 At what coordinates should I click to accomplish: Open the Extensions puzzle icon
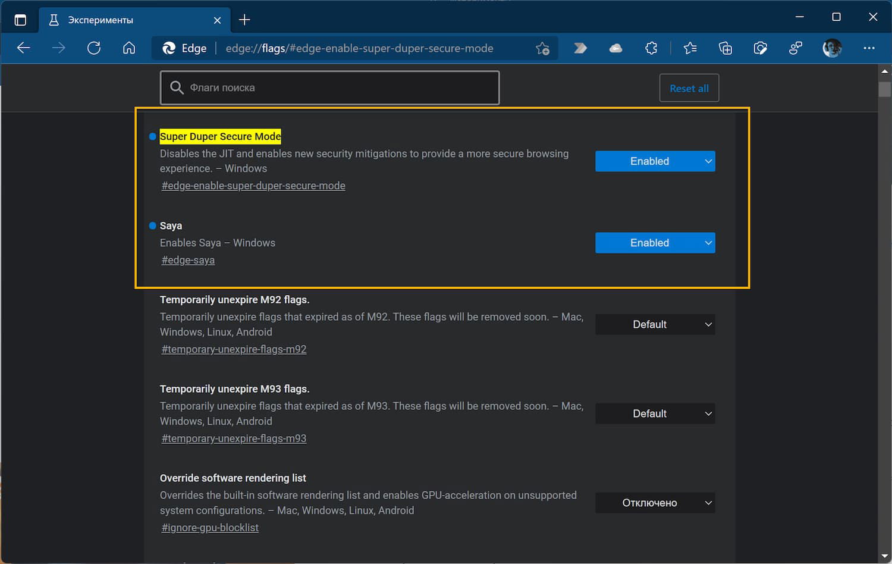[651, 48]
